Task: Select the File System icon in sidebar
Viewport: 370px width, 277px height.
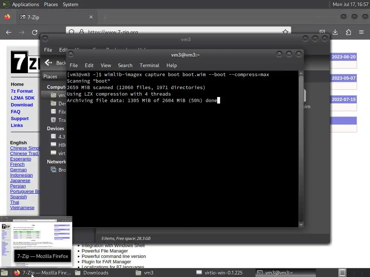Action: 53,111
